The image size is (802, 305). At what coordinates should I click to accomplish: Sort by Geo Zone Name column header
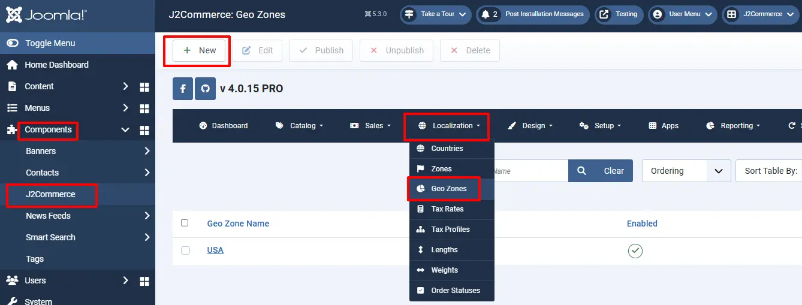(x=238, y=224)
